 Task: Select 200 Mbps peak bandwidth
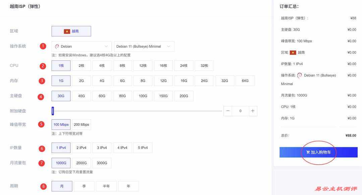pos(81,125)
